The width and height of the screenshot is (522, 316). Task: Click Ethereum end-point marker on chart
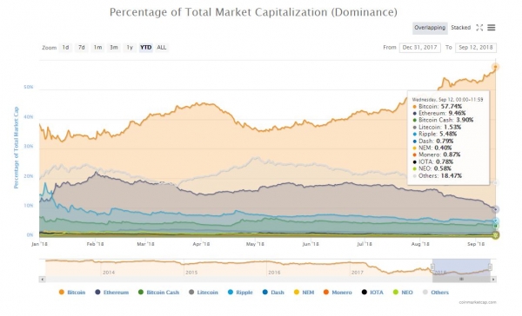pos(496,209)
